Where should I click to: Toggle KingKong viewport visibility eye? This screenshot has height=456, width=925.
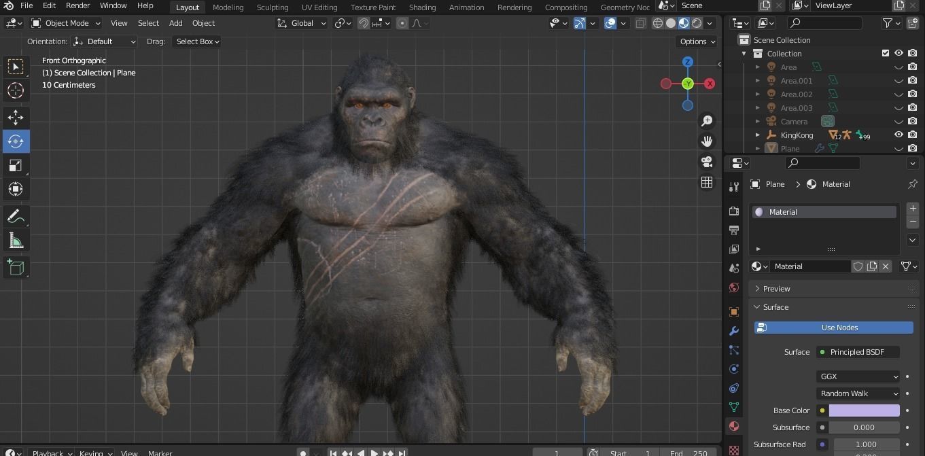point(898,135)
